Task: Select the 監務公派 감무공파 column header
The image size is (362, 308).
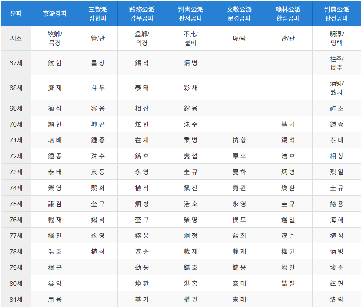Action: tap(142, 13)
